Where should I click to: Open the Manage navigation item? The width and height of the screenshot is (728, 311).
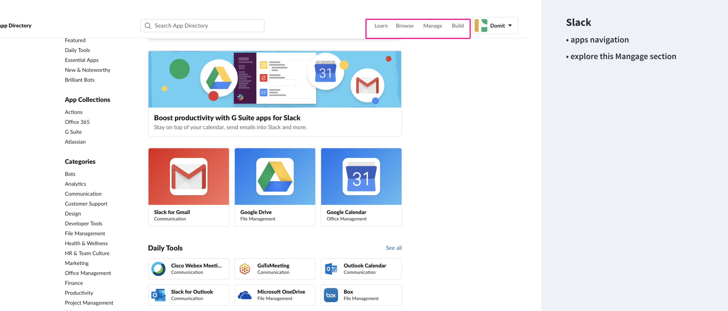432,26
